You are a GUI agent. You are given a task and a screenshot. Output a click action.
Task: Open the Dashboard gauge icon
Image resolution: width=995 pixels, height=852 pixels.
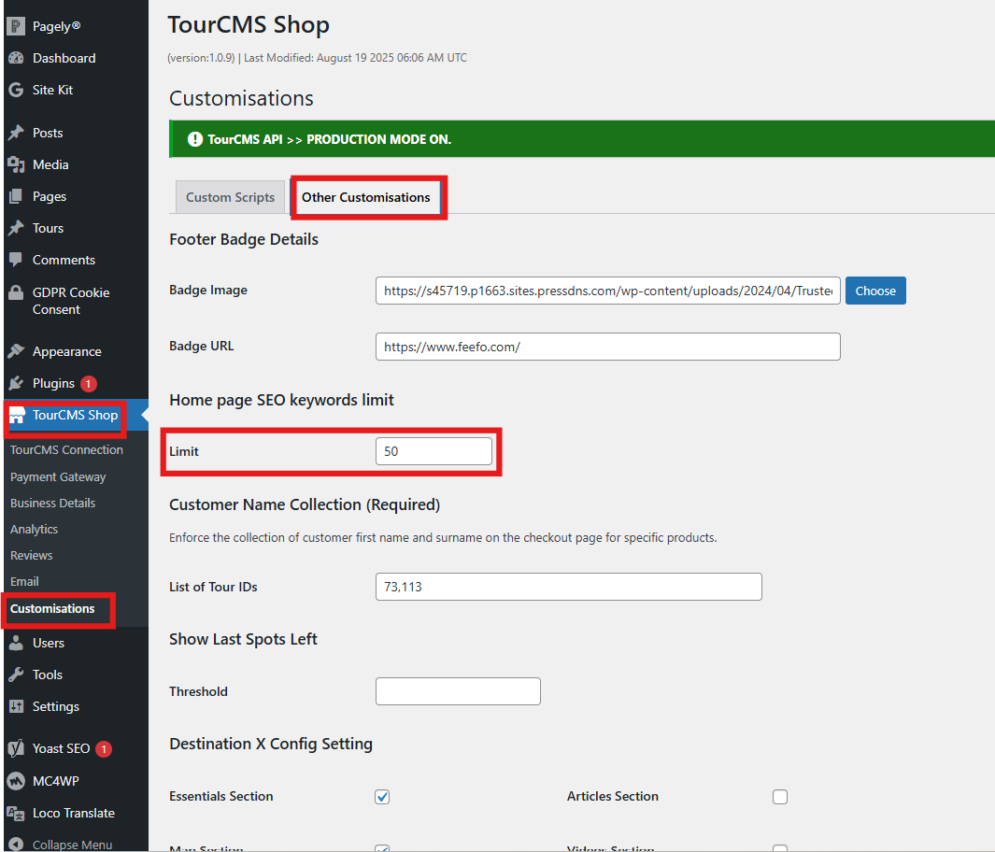click(x=16, y=58)
